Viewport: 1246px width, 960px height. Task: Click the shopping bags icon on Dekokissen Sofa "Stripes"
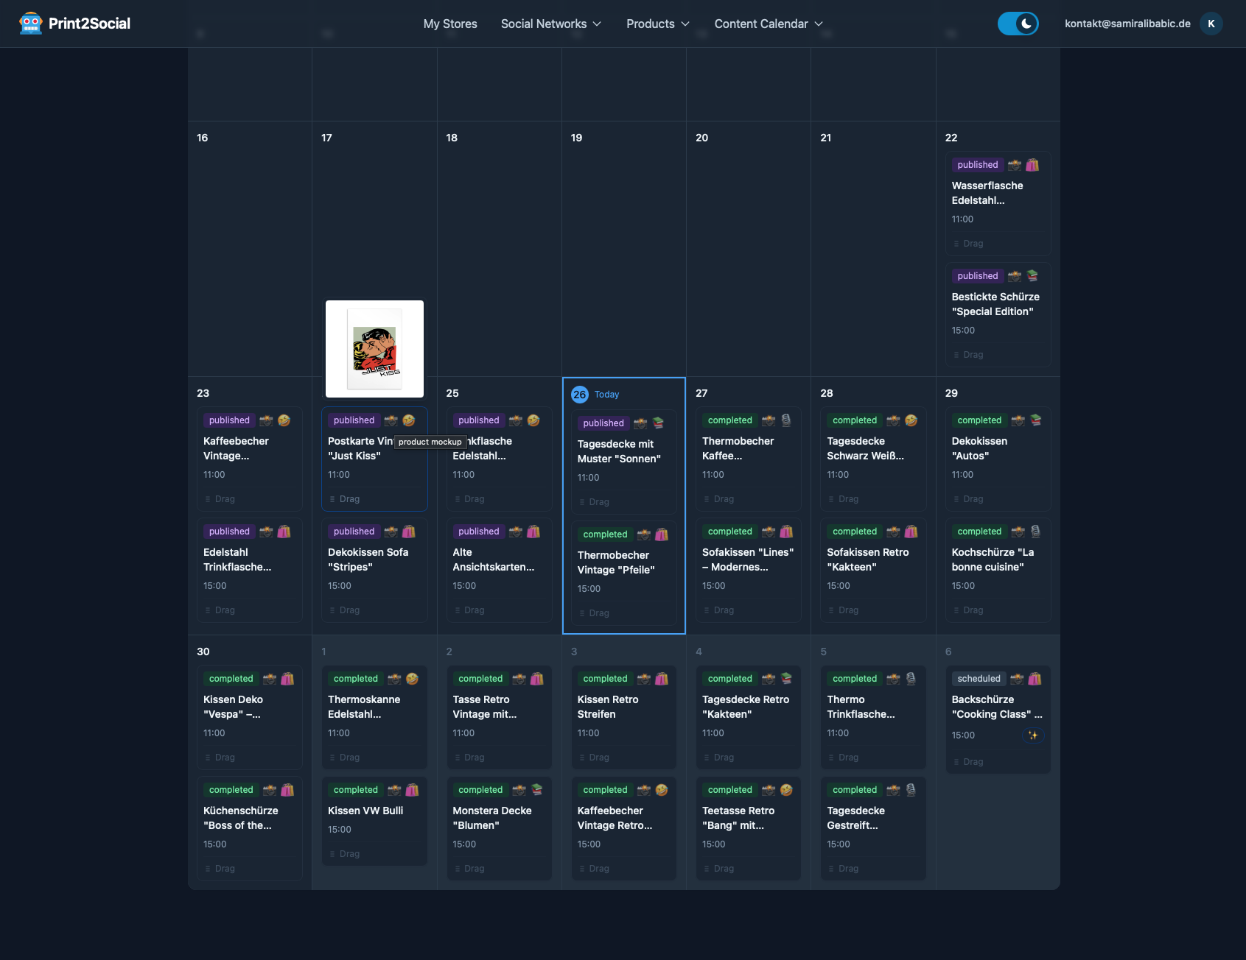coord(410,531)
